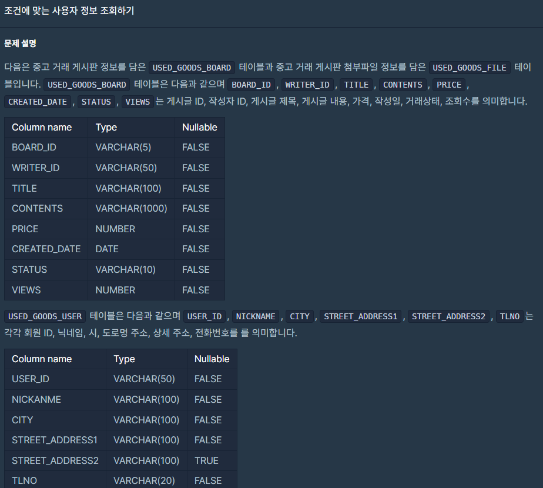Click the DATE type cell in CREATED_DATE row
The height and width of the screenshot is (488, 543).
click(131, 249)
